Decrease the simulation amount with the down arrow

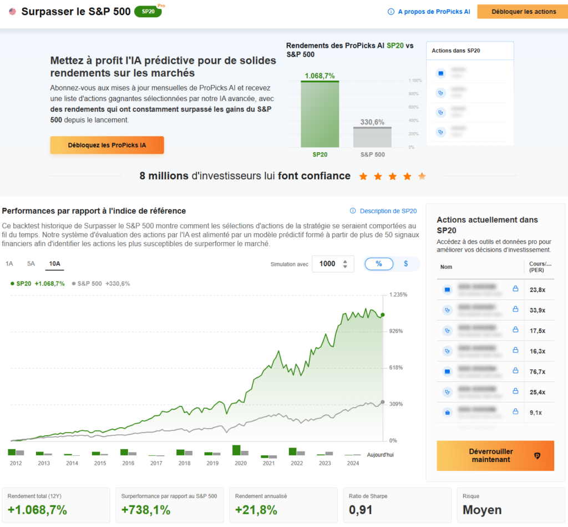pyautogui.click(x=346, y=267)
